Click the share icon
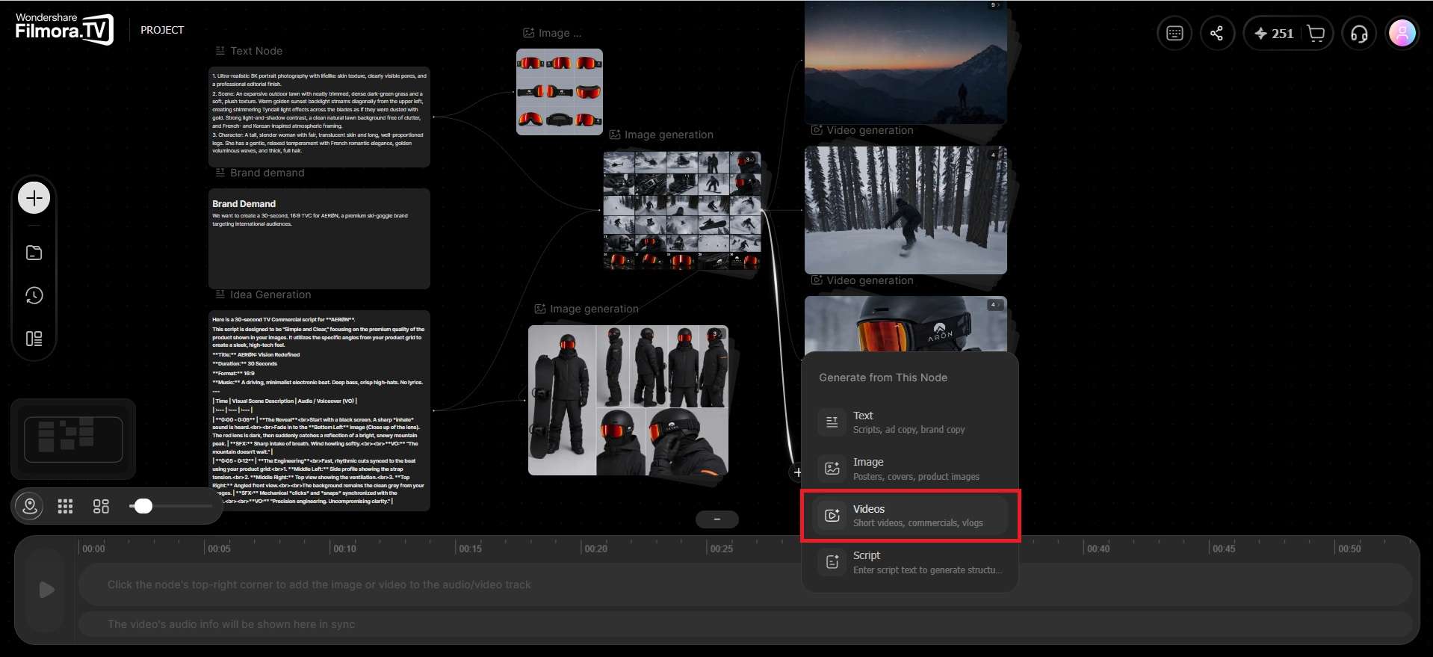This screenshot has width=1433, height=657. (x=1217, y=34)
